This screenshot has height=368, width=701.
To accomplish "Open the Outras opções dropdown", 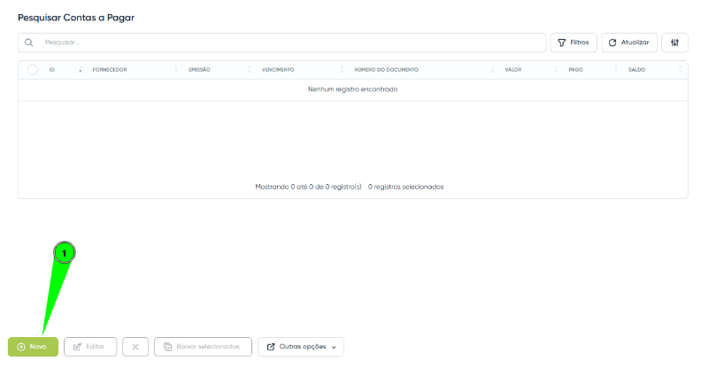I will (301, 347).
